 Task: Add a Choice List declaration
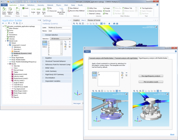pos(52,11)
